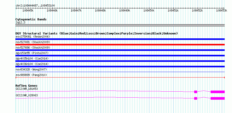Click the chr2:108444487..108453100 coordinate label

pyautogui.click(x=35, y=6)
